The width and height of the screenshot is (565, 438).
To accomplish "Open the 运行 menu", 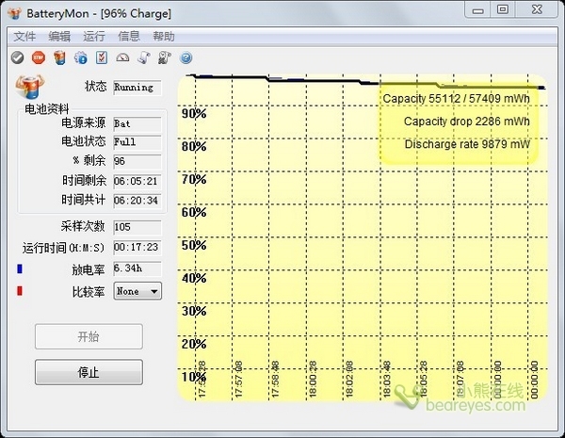I will click(x=94, y=36).
